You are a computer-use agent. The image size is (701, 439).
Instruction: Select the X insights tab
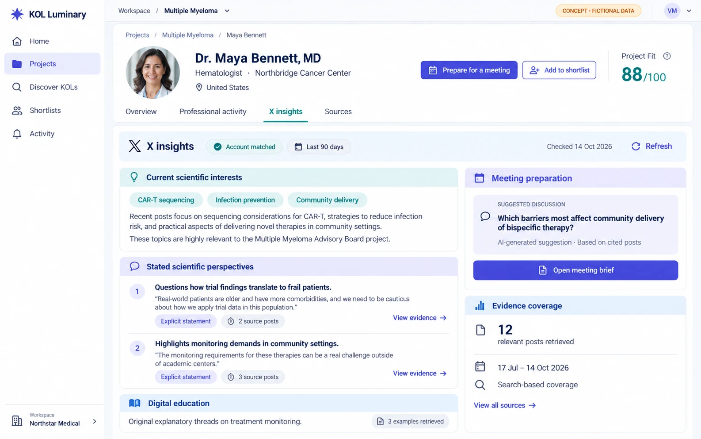coord(286,112)
